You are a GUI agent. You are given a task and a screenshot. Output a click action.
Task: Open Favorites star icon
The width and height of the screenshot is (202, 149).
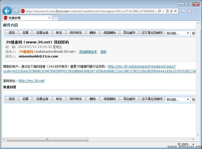[x=190, y=11]
